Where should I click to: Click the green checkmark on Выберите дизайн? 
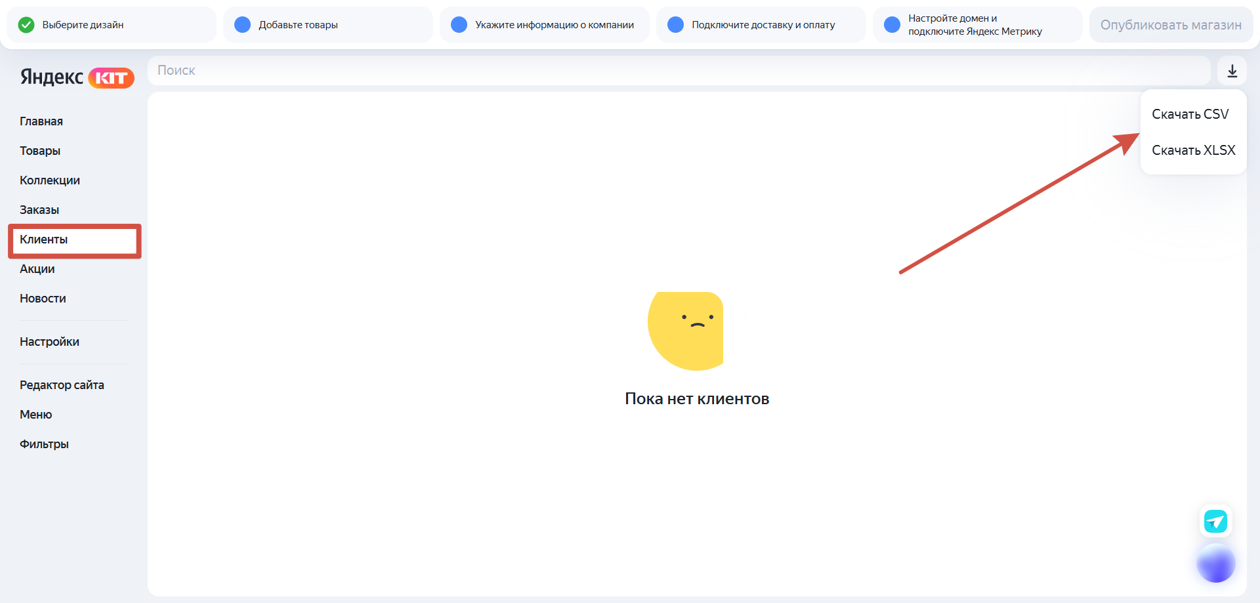pyautogui.click(x=26, y=25)
